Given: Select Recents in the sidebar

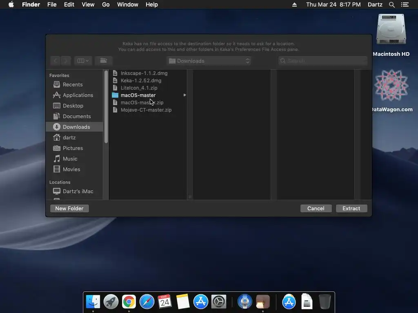Looking at the screenshot, I should click(x=74, y=84).
